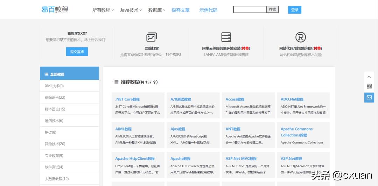Screen dimensions: 378x186
Task: Select 其他技术(20) category
Action: point(69,144)
